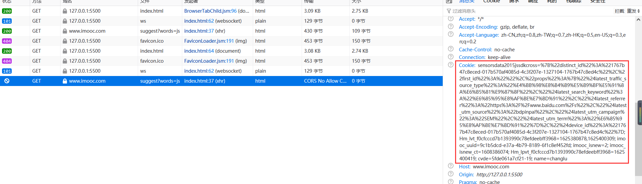Switch to the Cookie tab

tap(492, 1)
